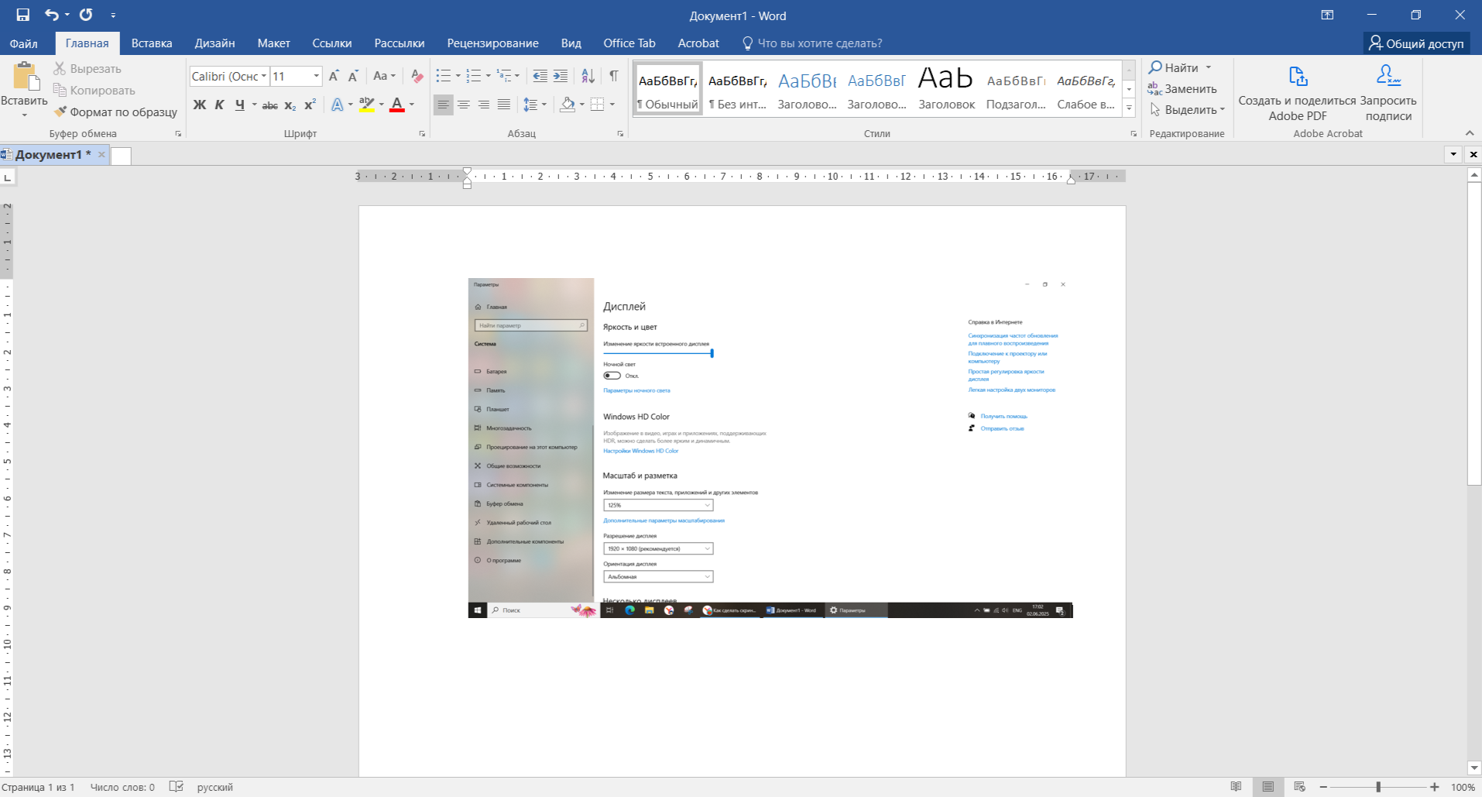1482x797 pixels.
Task: Increase font size with the grow icon
Action: tap(334, 76)
